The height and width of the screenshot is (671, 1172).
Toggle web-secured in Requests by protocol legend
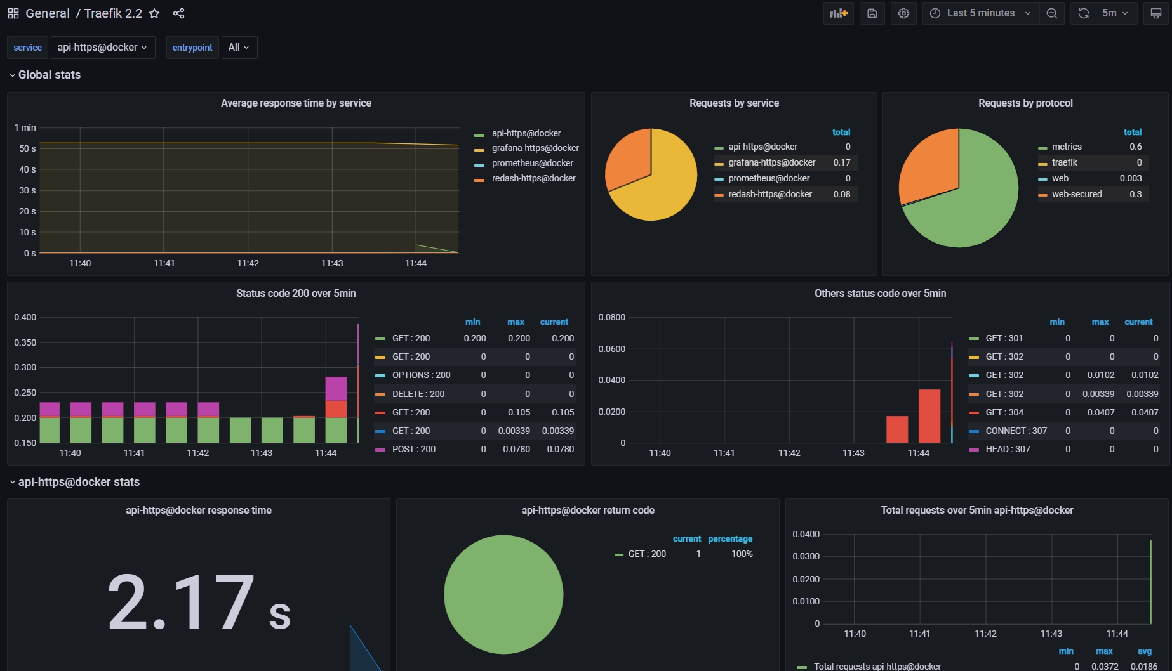coord(1076,194)
